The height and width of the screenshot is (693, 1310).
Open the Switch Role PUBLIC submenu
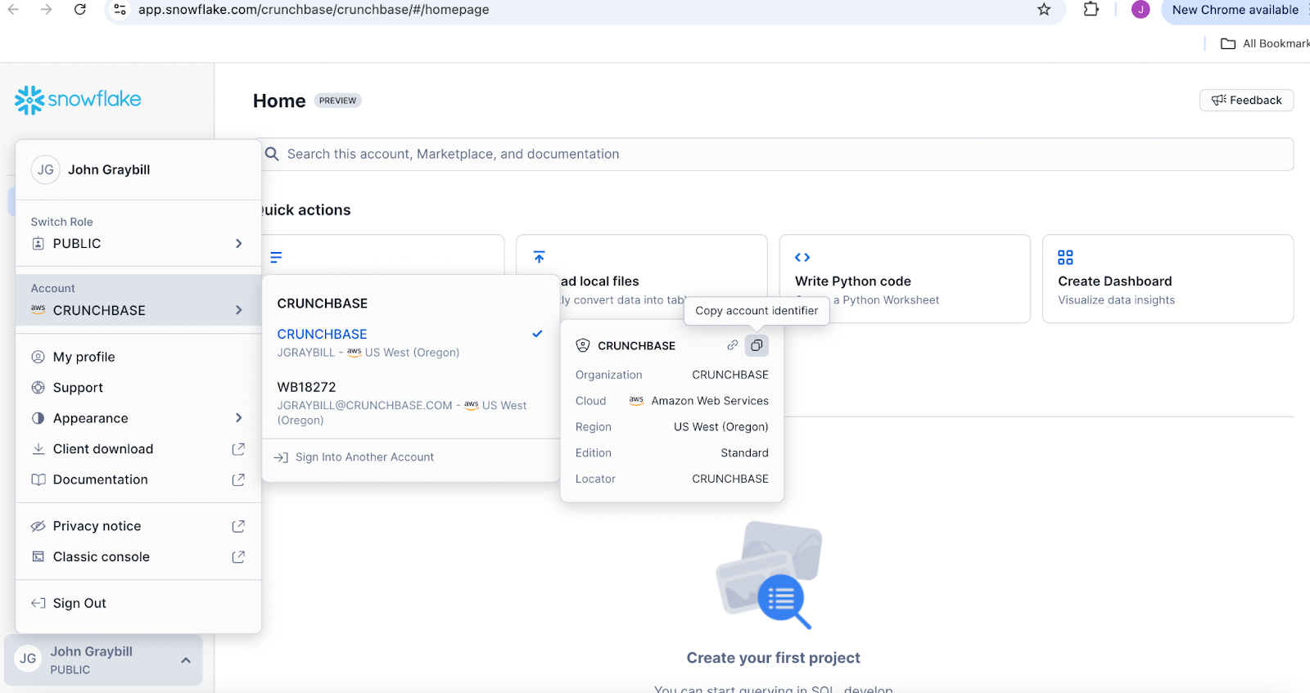point(138,244)
